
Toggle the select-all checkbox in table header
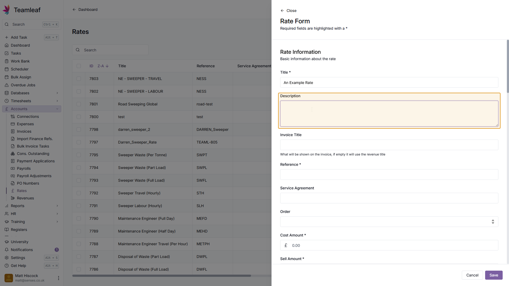tap(79, 66)
